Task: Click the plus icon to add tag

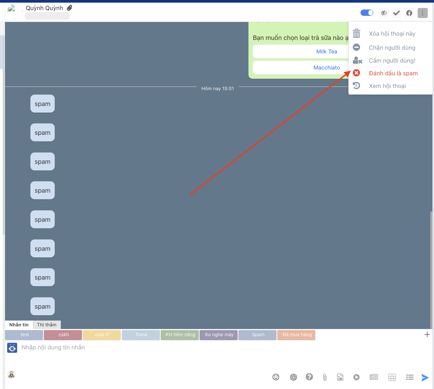Action: coord(427,335)
